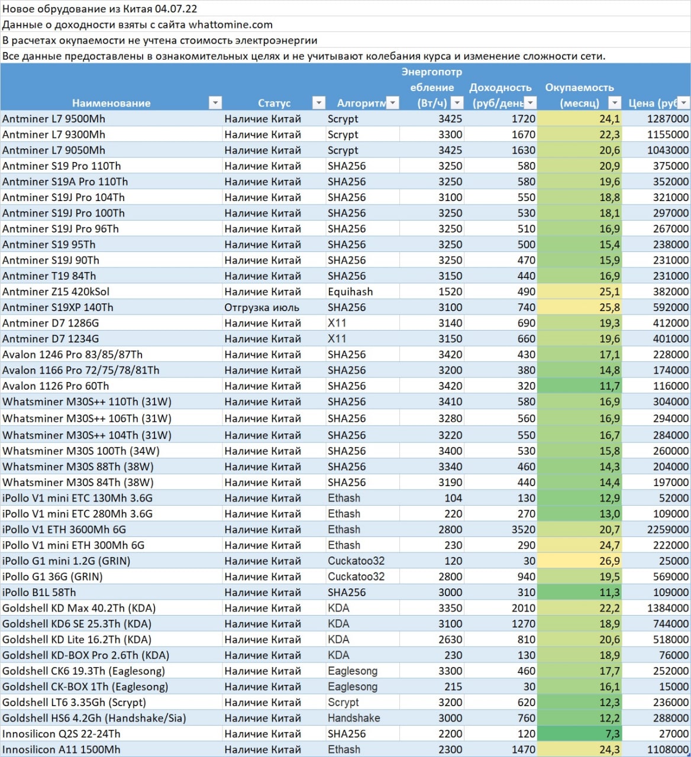Open the Статус column filter dropdown
691x757 pixels.
pyautogui.click(x=319, y=103)
